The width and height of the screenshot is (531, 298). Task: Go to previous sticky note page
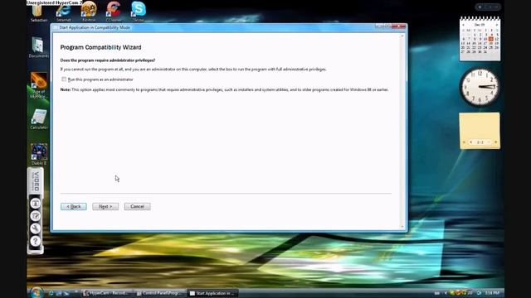tap(471, 142)
